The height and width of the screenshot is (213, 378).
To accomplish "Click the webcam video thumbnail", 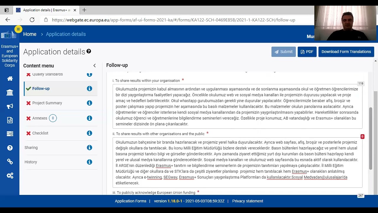I will 346,23.
